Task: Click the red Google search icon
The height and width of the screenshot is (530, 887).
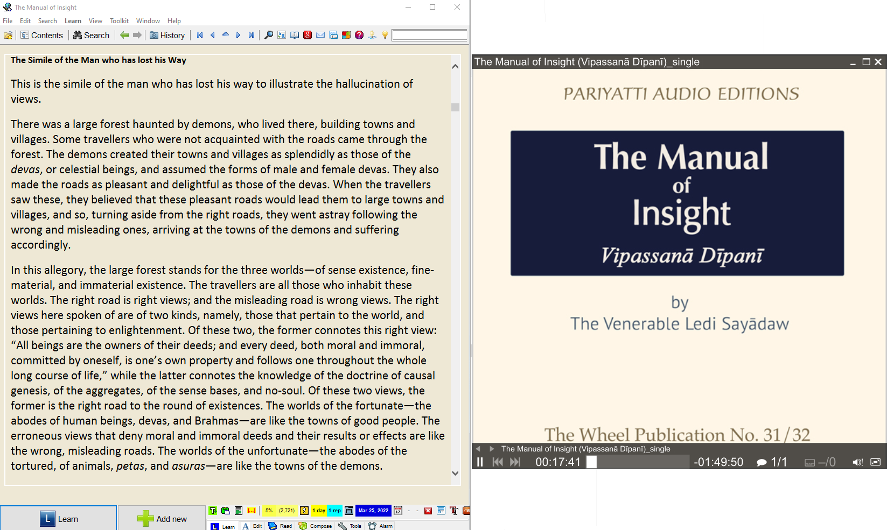Action: 308,35
